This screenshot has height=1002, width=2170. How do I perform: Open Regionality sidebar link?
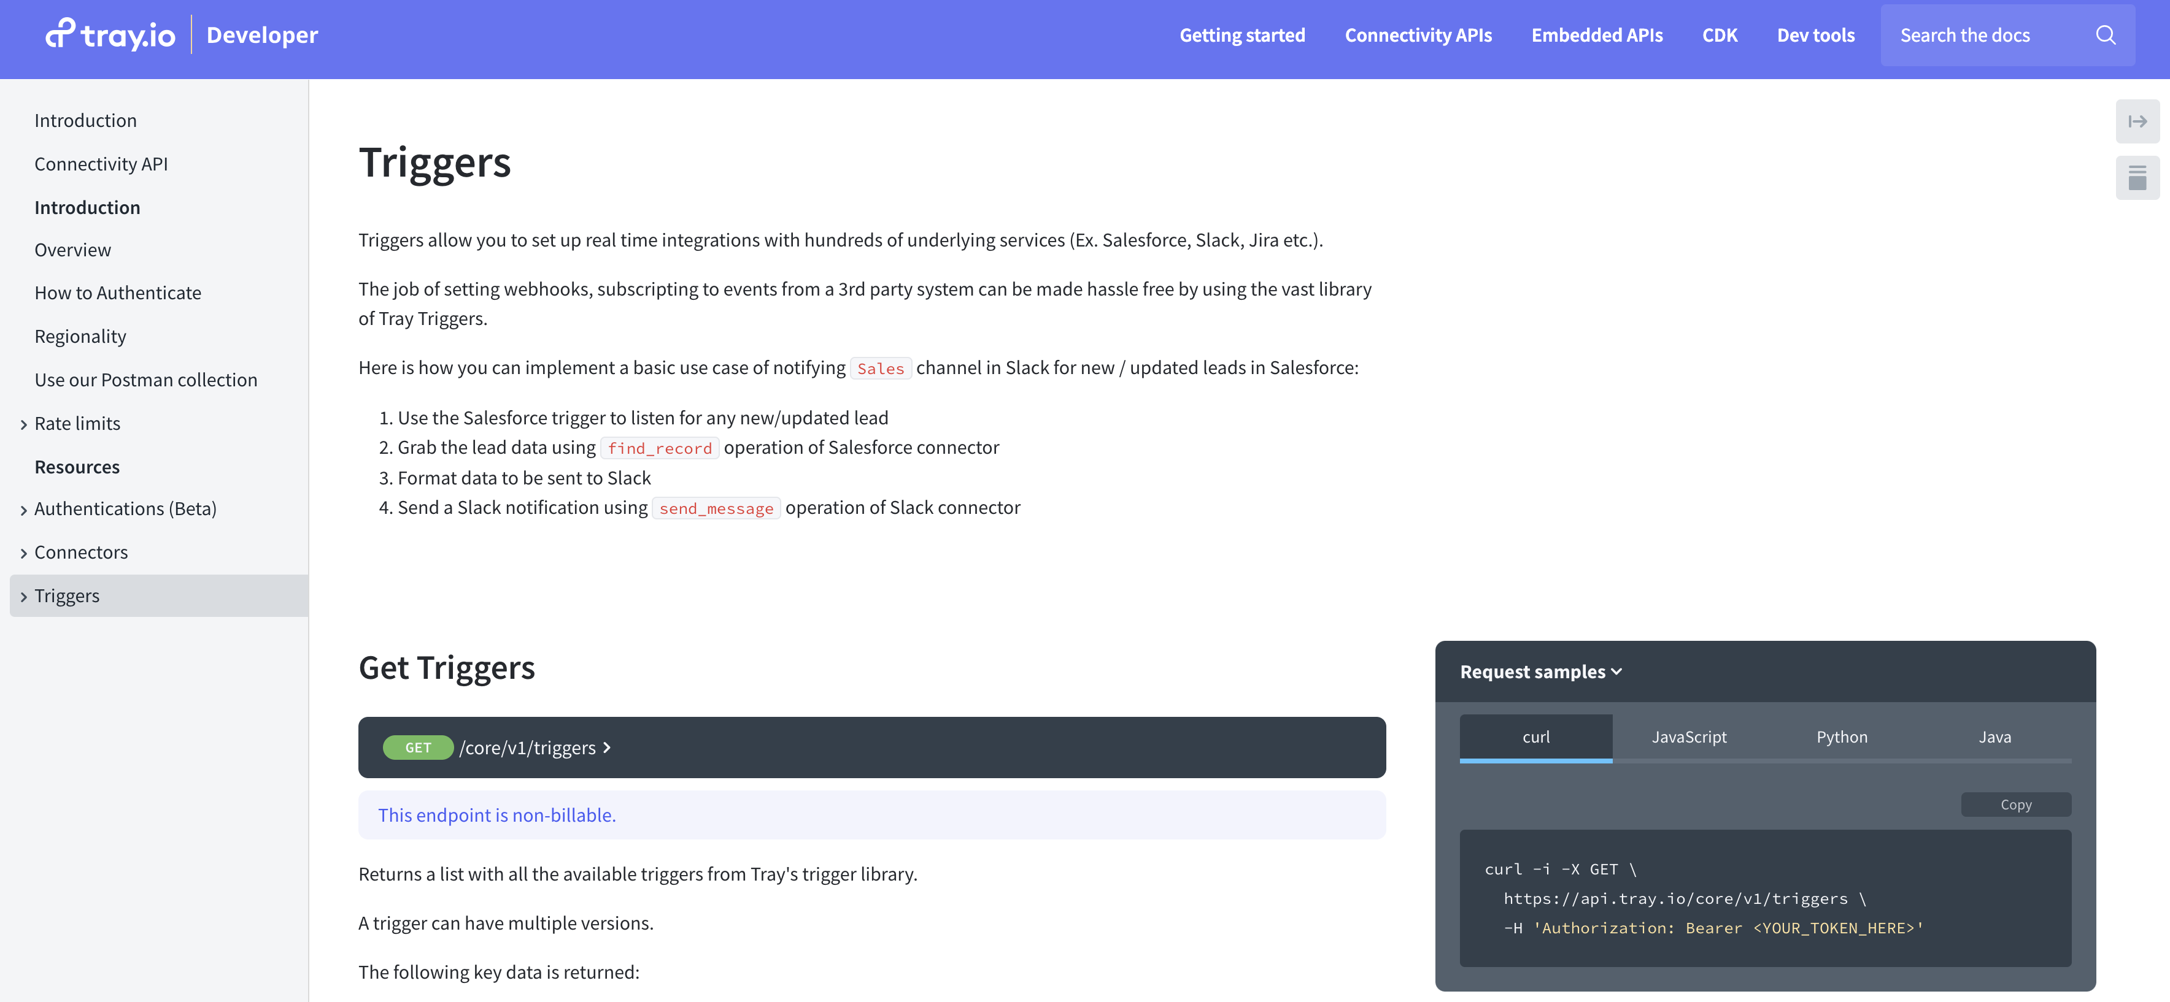point(80,337)
